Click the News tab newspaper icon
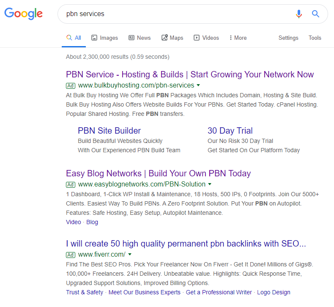 (131, 38)
